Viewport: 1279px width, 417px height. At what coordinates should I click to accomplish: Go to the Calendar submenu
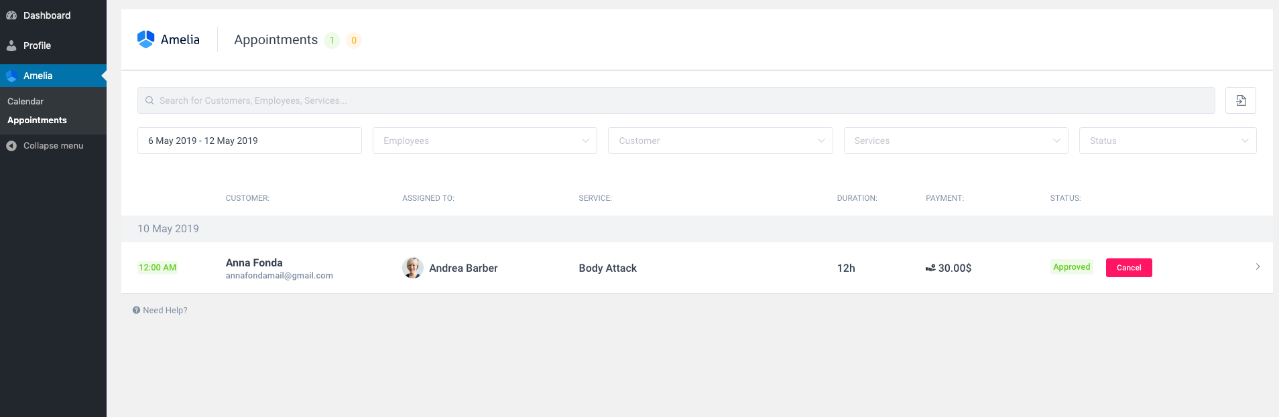tap(25, 101)
